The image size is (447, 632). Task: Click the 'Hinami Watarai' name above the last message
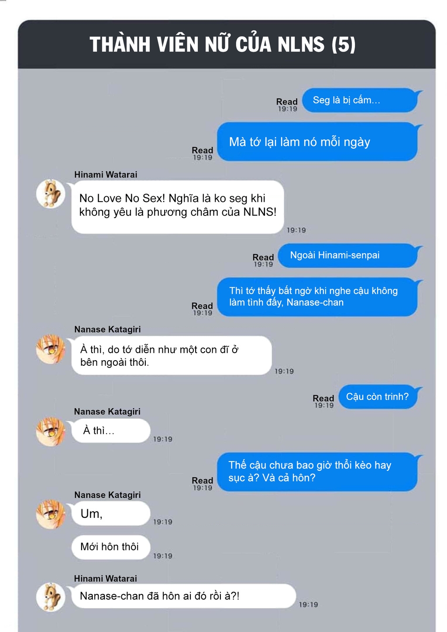click(x=106, y=578)
